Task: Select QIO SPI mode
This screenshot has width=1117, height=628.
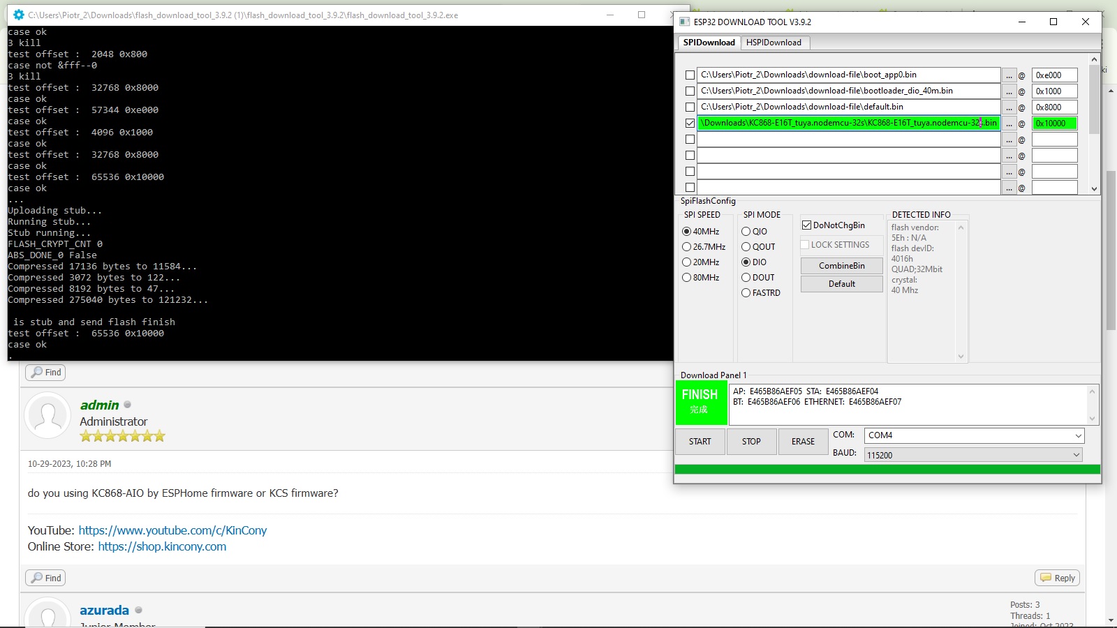Action: coord(746,232)
